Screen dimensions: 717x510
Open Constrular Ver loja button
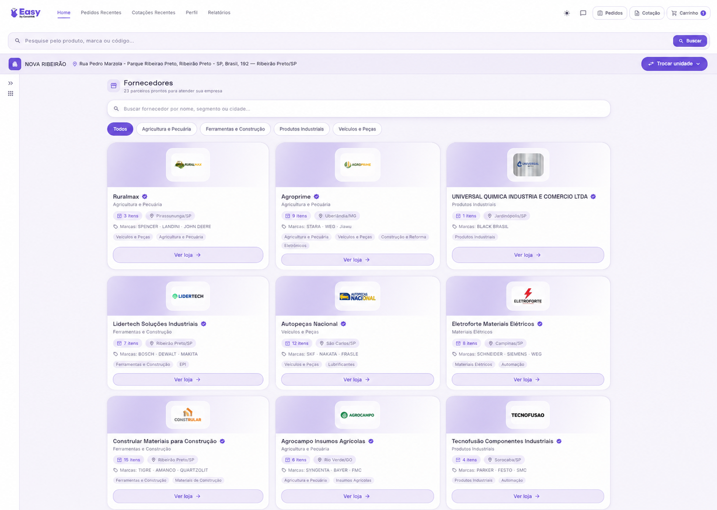(188, 496)
